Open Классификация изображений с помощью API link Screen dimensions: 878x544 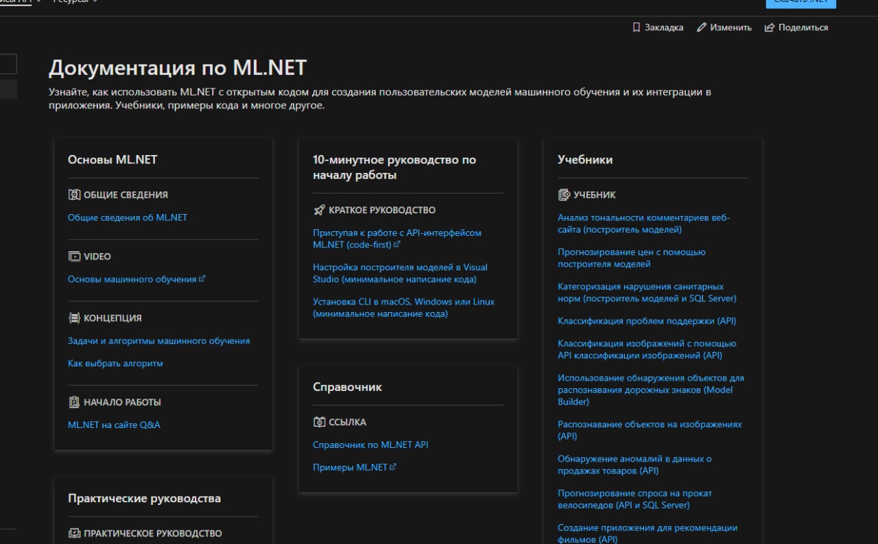[x=647, y=349]
